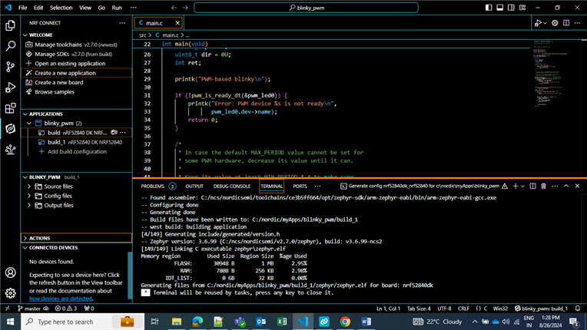Open the Manage settings gear icon
Image resolution: width=587 pixels, height=330 pixels.
pyautogui.click(x=10, y=292)
